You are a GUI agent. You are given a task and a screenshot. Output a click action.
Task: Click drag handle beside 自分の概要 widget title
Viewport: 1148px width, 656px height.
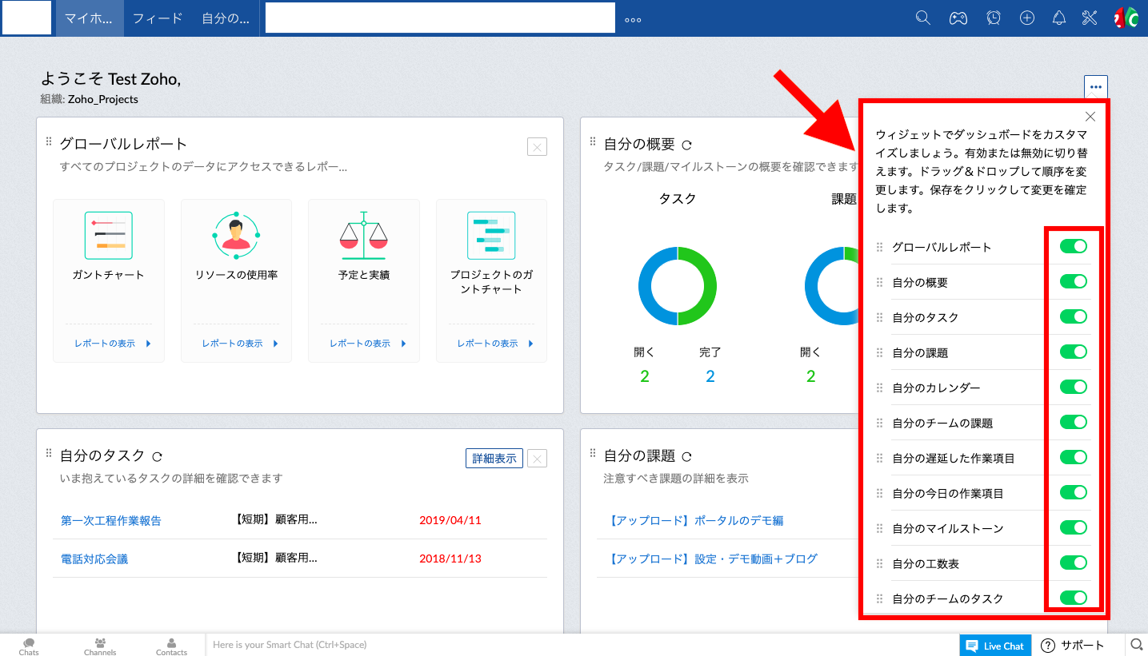[x=593, y=141]
